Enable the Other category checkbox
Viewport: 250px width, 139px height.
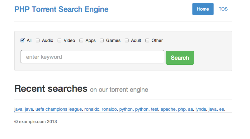[x=147, y=40]
